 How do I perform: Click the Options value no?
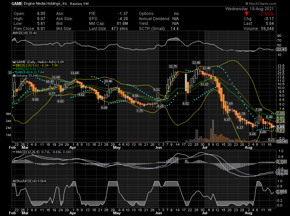pyautogui.click(x=176, y=14)
